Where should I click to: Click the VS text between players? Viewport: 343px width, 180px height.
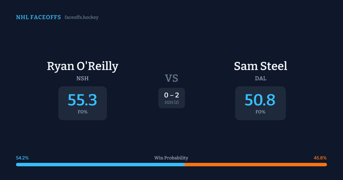[x=171, y=78]
